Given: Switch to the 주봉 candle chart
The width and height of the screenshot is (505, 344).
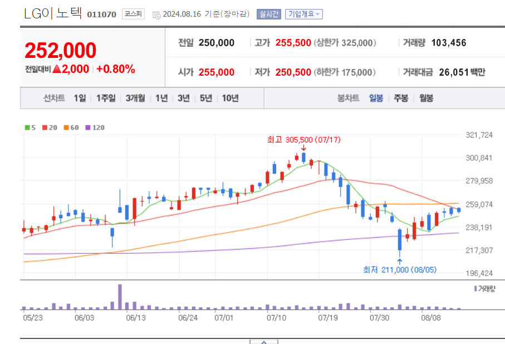Looking at the screenshot, I should [x=401, y=98].
